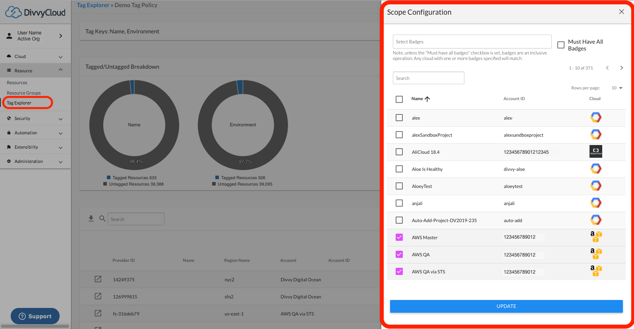The height and width of the screenshot is (329, 634).
Task: Click the Cloud menu icon
Action: [9, 56]
